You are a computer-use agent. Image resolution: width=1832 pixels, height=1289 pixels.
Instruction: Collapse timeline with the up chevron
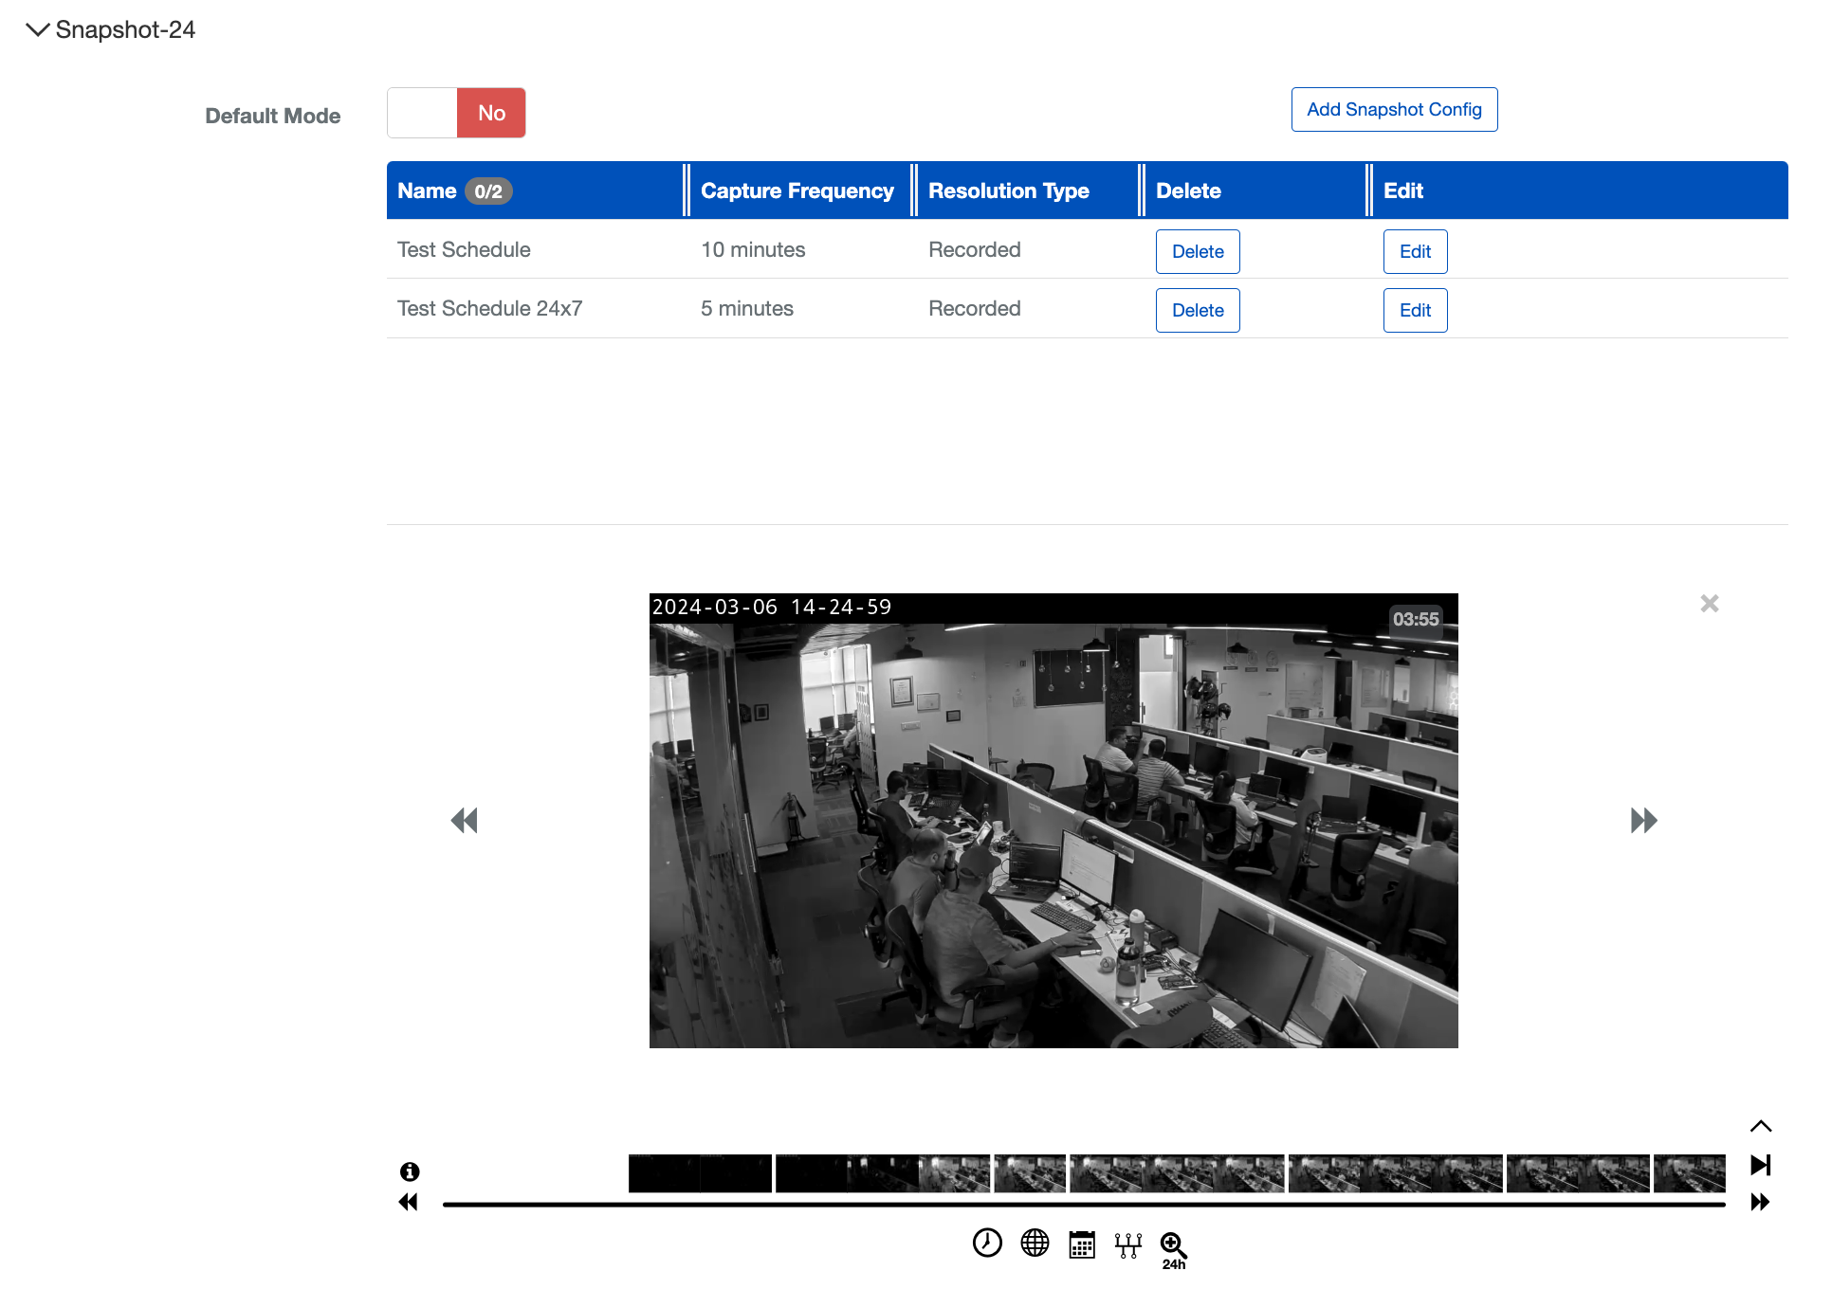click(1760, 1127)
